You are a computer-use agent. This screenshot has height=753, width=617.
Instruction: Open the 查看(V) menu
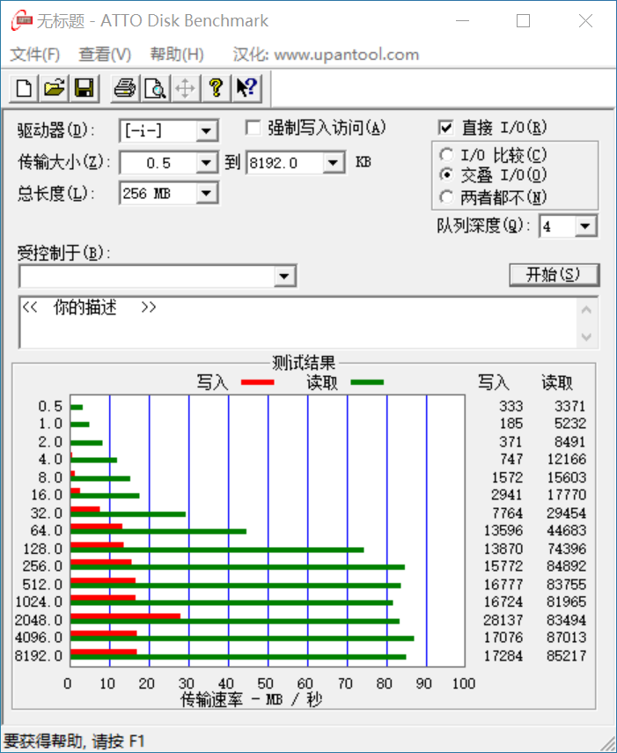tap(105, 55)
